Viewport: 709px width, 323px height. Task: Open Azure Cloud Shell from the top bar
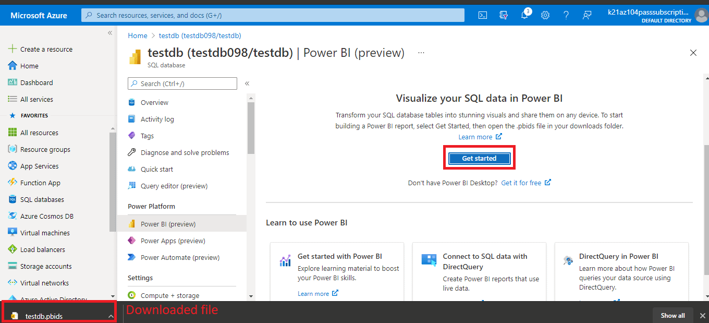pos(482,15)
